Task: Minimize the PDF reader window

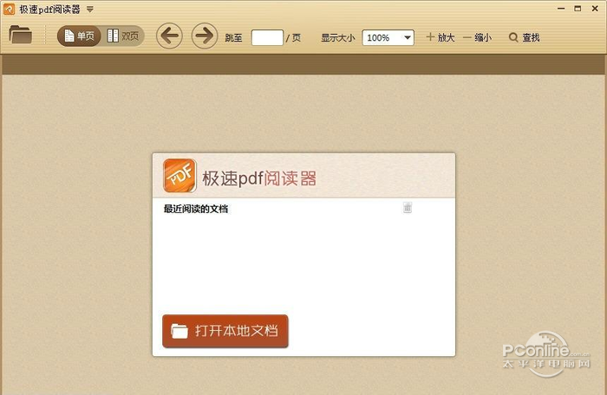Action: click(x=561, y=9)
